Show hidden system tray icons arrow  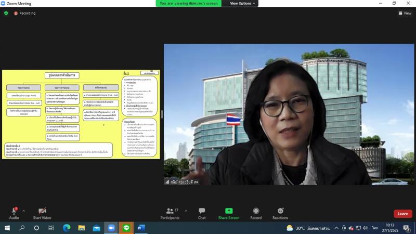coord(336,228)
